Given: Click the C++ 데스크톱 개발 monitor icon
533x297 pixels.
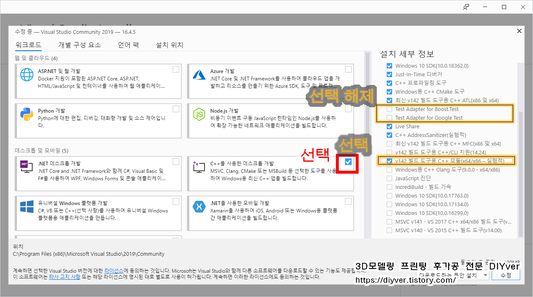Looking at the screenshot, I should [x=200, y=167].
